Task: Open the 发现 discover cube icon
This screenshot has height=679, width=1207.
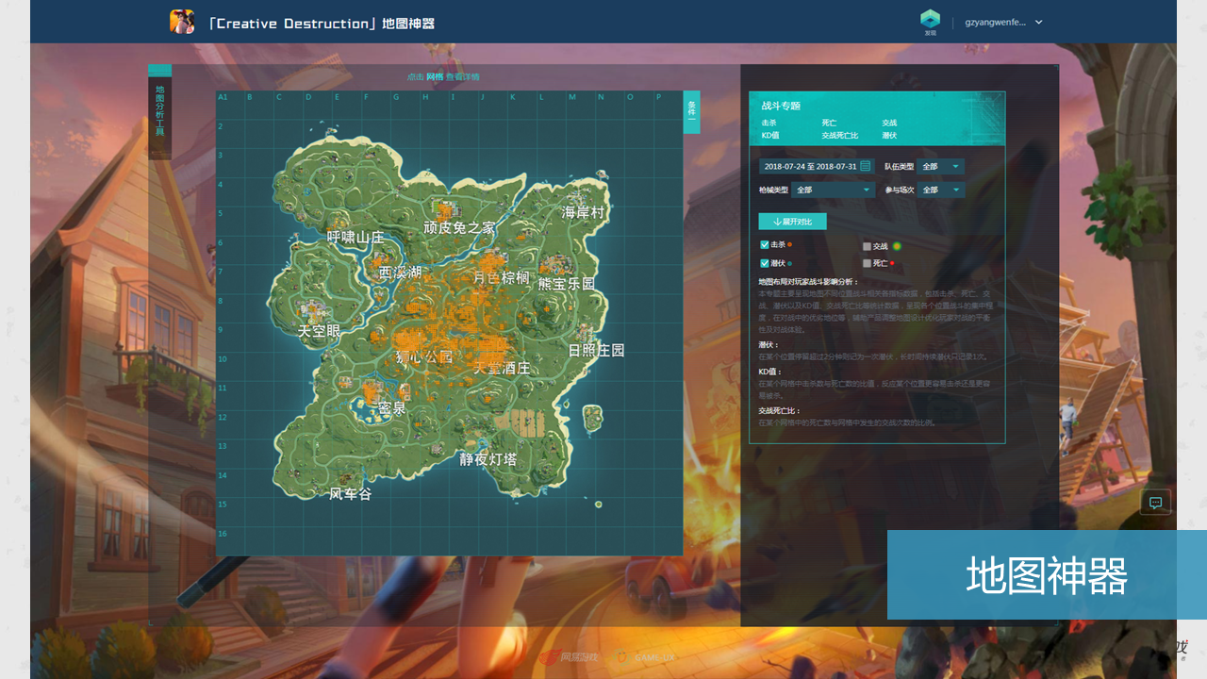Action: (930, 20)
